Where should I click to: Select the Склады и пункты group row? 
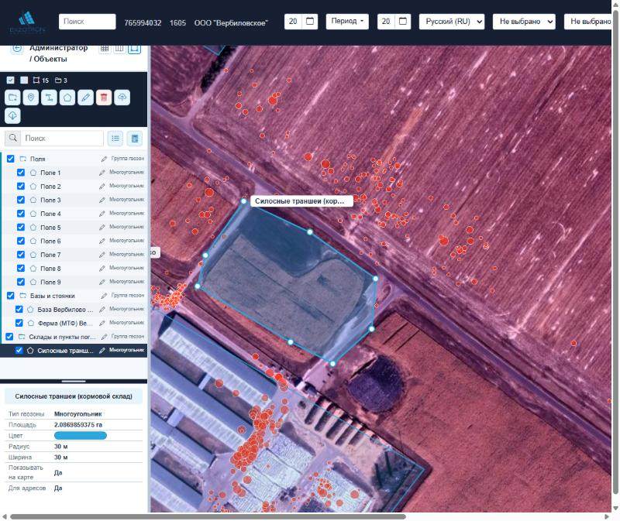click(74, 337)
